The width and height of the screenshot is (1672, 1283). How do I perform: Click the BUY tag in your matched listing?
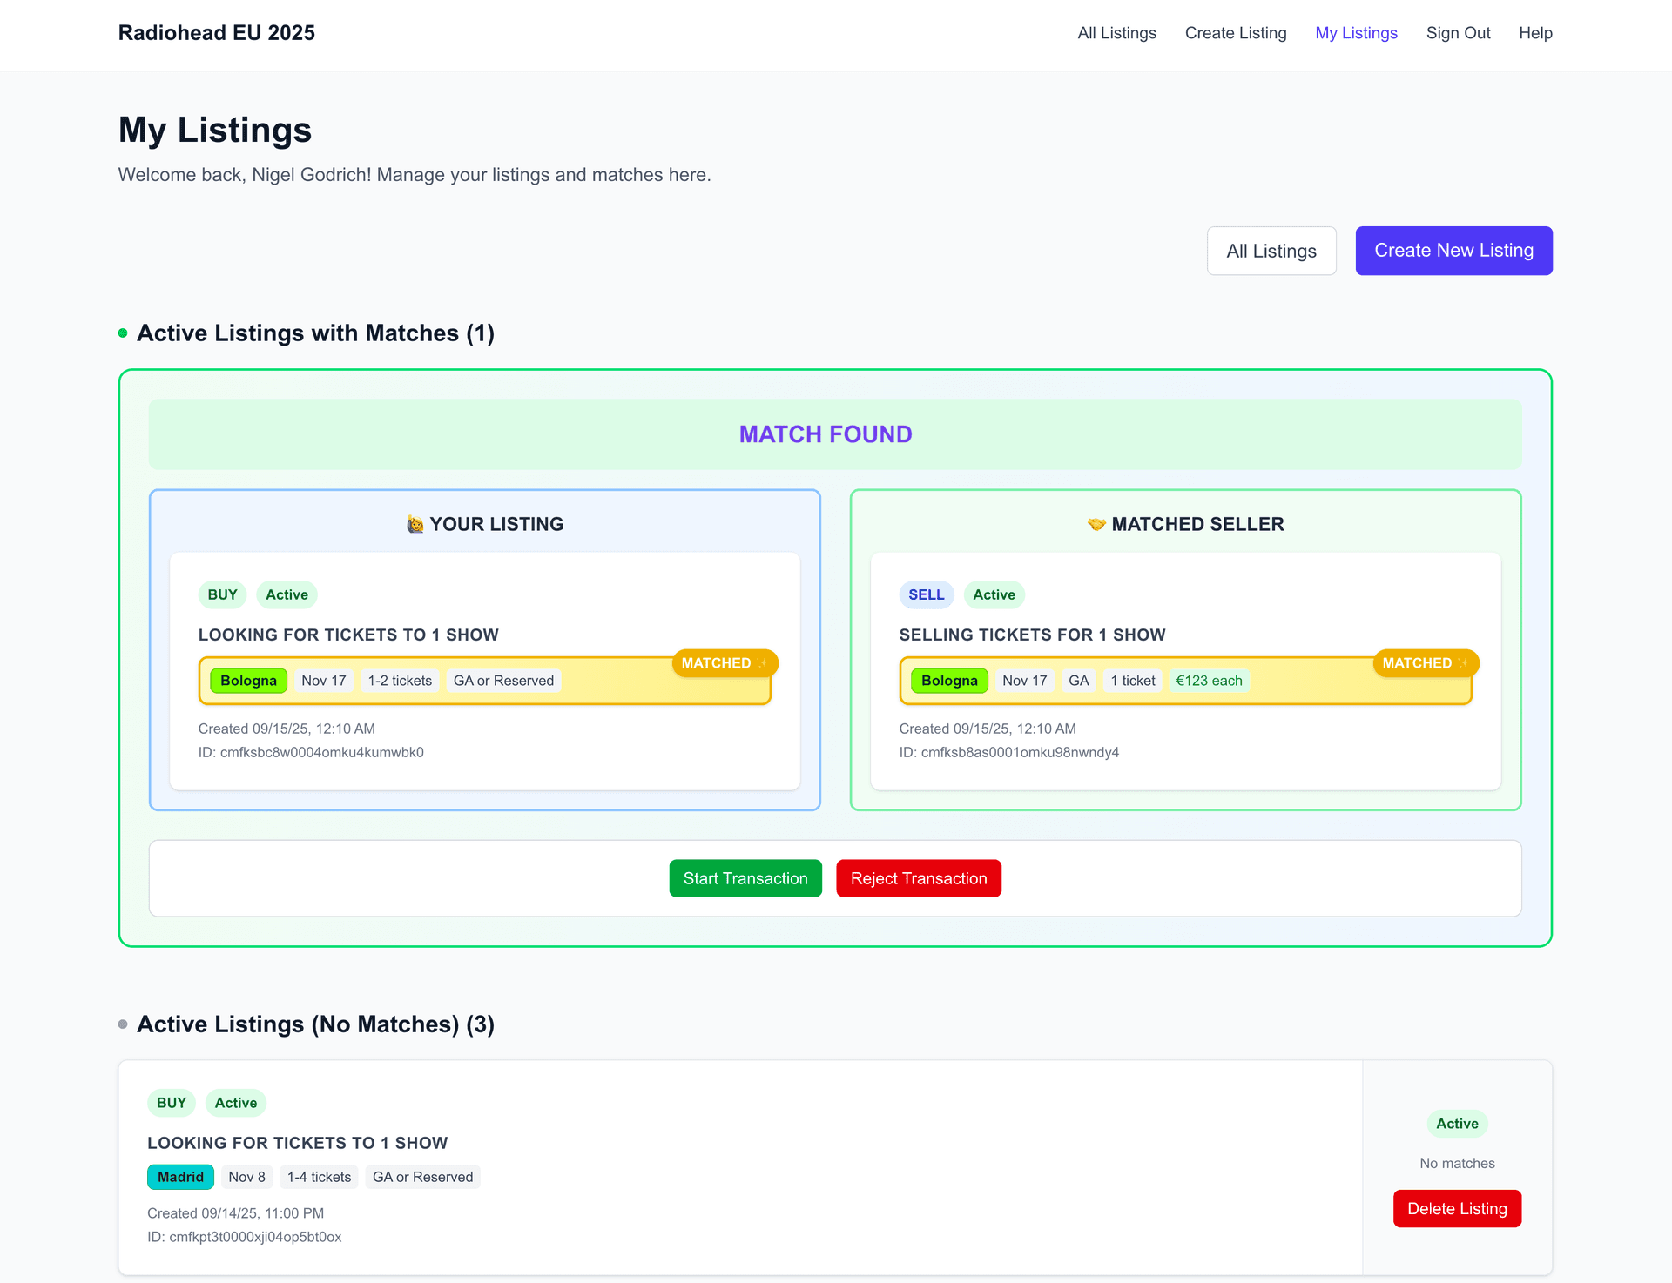coord(222,594)
